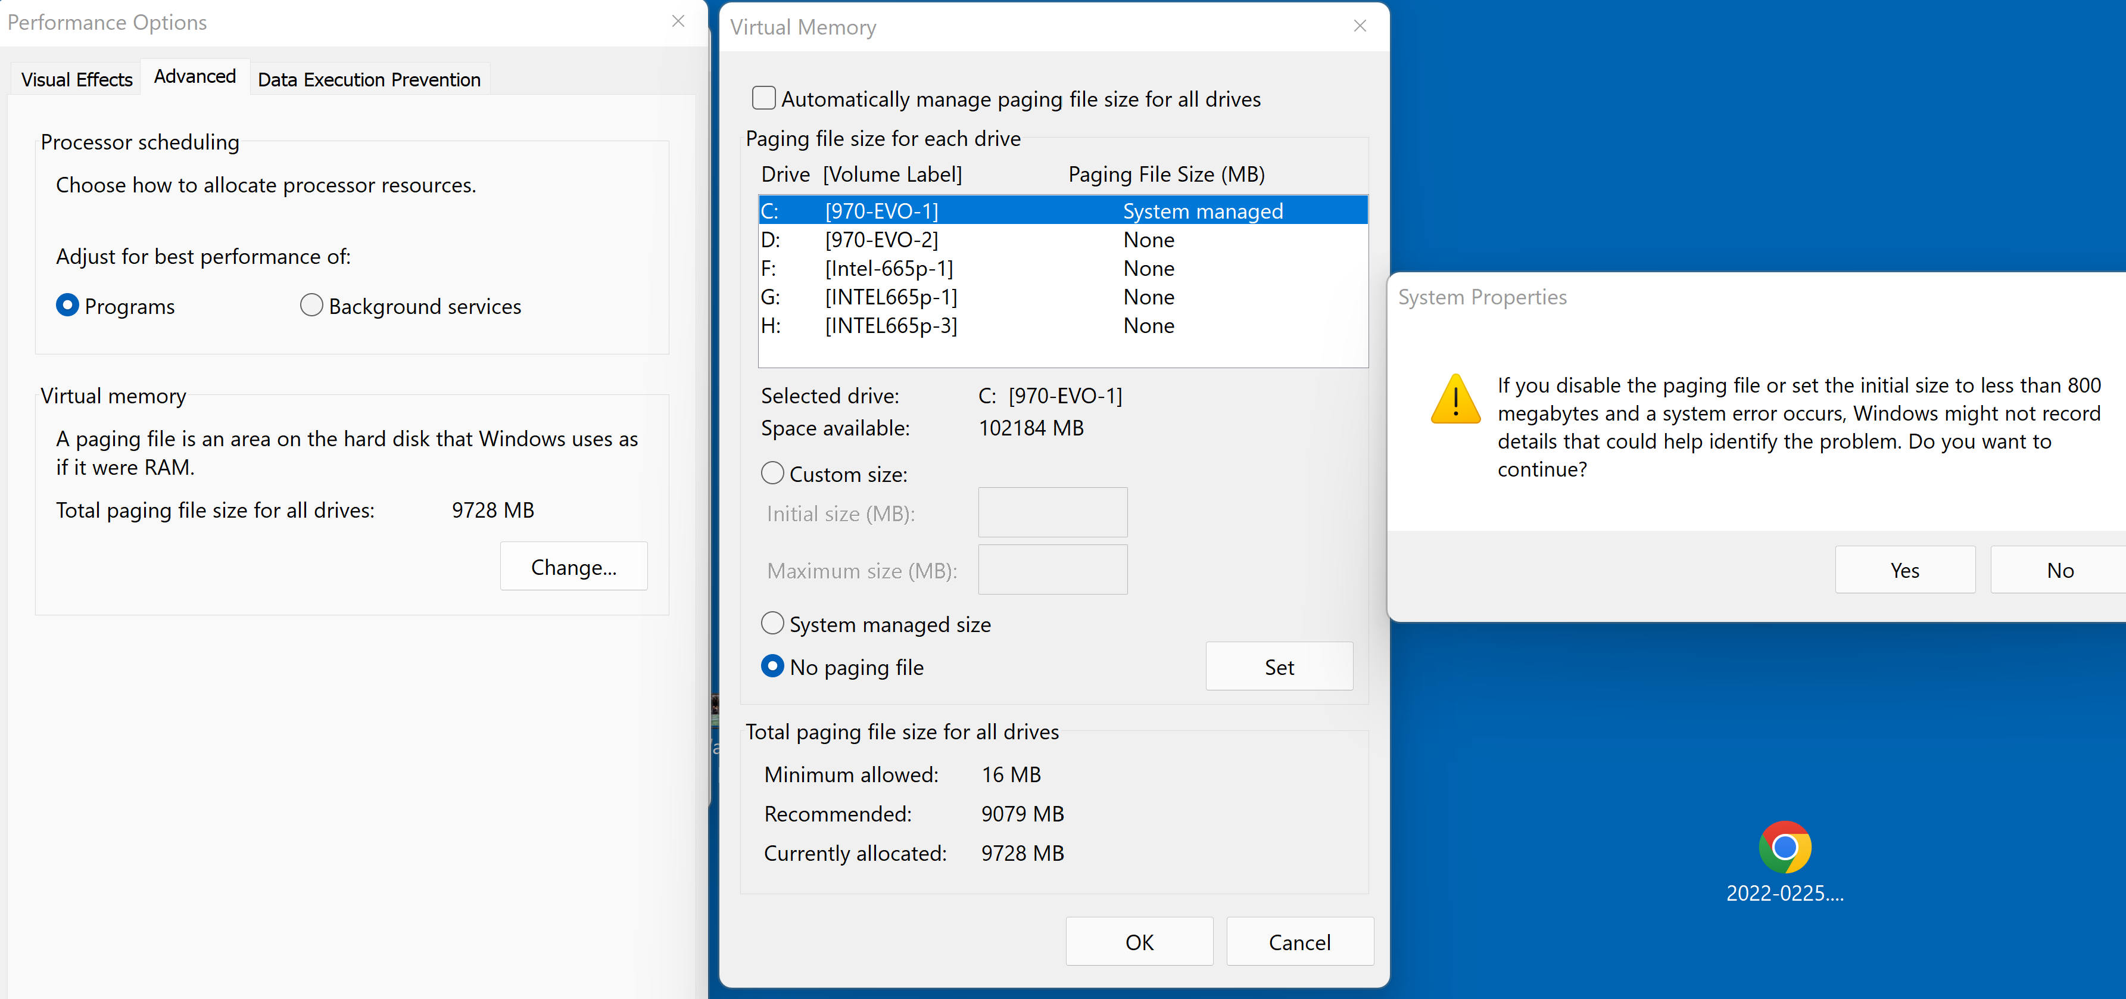The image size is (2126, 999).
Task: Click the Drive [Volume Label] column header
Action: (x=862, y=174)
